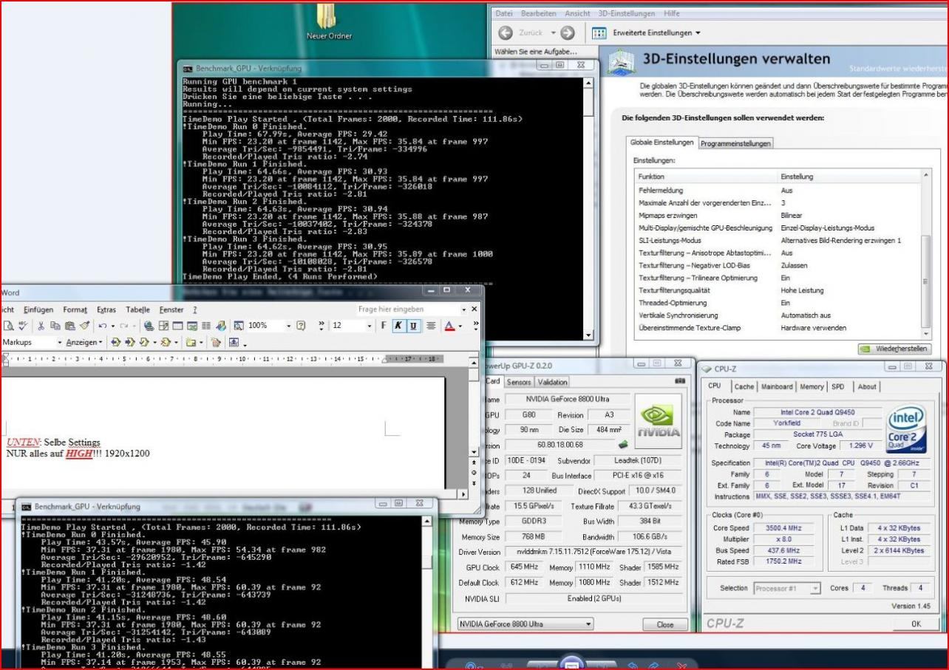Click the Paste clipboard icon in Word
Viewport: 949px width, 670px height.
(x=69, y=325)
